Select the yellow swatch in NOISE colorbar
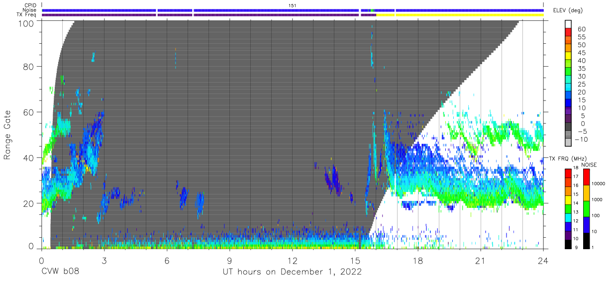Screen dimensions: 611x282 point(586,193)
